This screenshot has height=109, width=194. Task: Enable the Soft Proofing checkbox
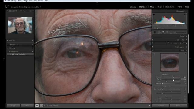point(47,106)
